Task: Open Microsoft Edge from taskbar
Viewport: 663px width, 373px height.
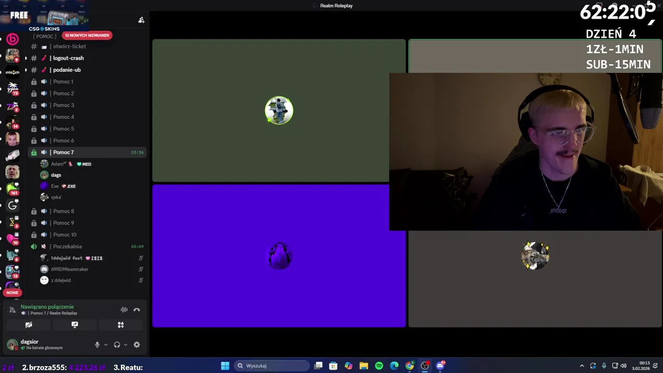Action: (x=394, y=366)
